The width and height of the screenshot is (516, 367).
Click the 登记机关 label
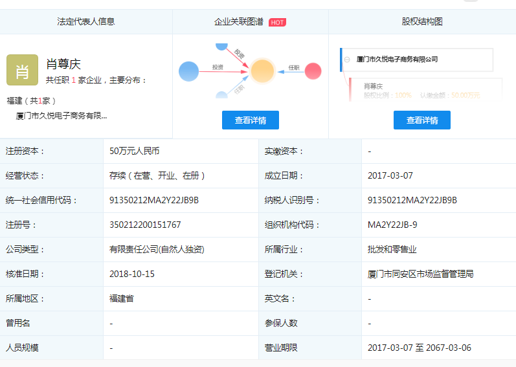pos(284,274)
